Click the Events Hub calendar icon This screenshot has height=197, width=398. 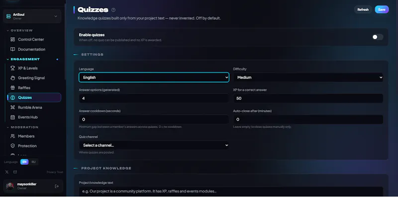[12, 117]
